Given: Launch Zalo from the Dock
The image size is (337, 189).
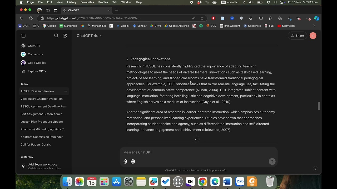Looking at the screenshot, I should point(240,181).
